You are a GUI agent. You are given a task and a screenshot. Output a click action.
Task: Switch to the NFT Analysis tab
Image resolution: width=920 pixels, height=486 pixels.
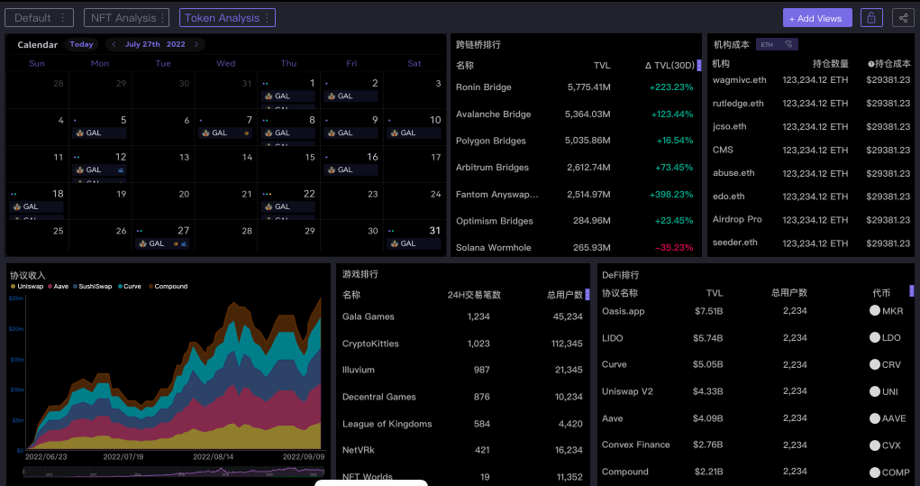123,18
